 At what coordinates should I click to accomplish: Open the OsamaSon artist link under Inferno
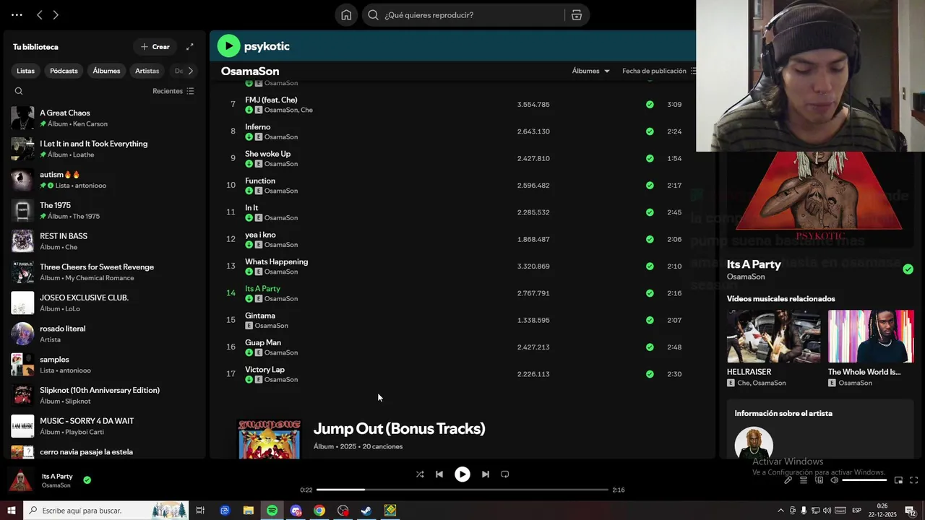pos(281,137)
